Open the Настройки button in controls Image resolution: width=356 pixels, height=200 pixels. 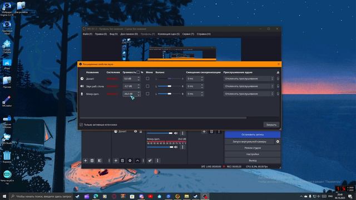coord(253,154)
